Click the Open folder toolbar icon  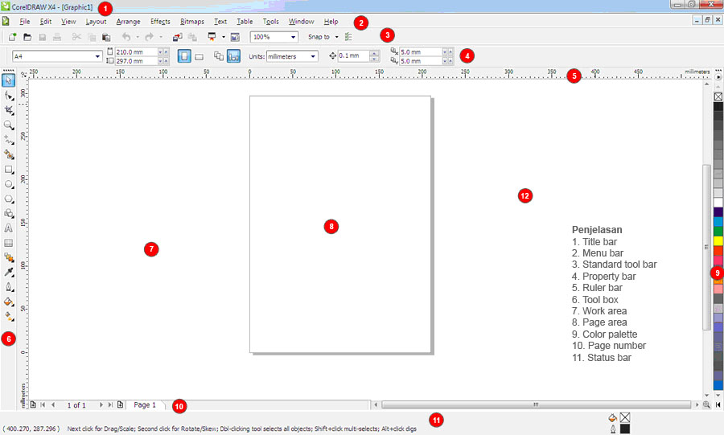click(27, 37)
